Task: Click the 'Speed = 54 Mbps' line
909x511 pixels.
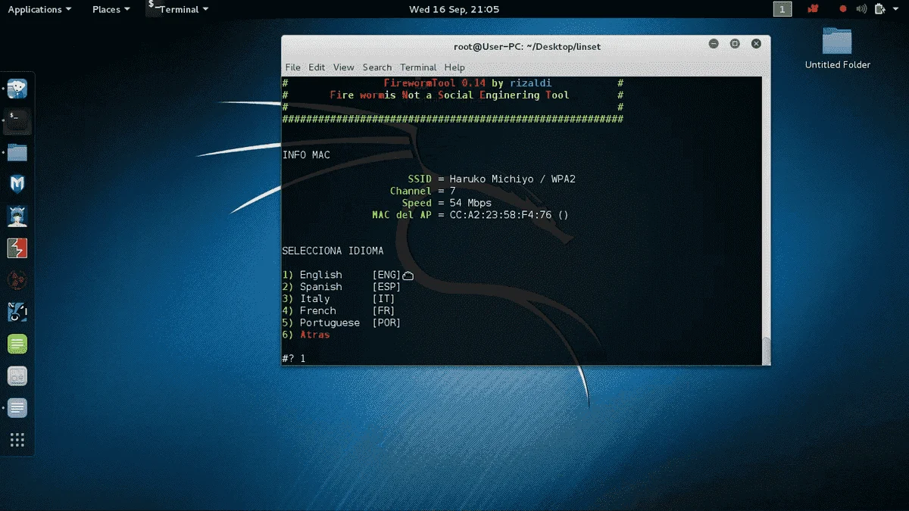Action: pyautogui.click(x=446, y=204)
